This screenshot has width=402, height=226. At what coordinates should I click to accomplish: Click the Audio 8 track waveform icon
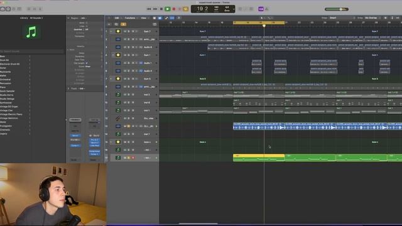118,48
